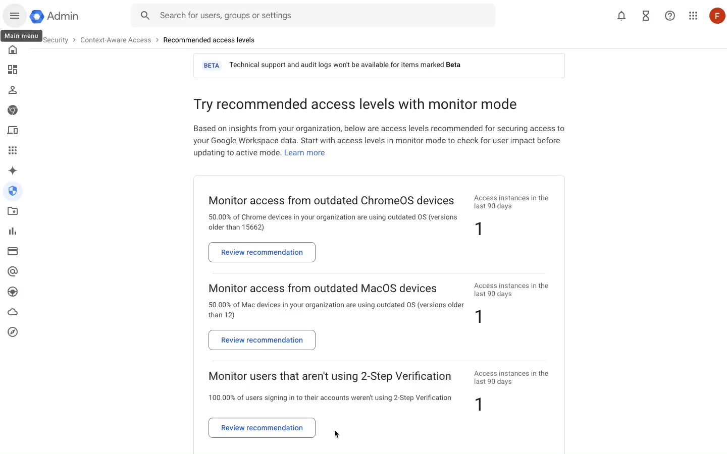Open the Google apps launcher grid

[693, 16]
